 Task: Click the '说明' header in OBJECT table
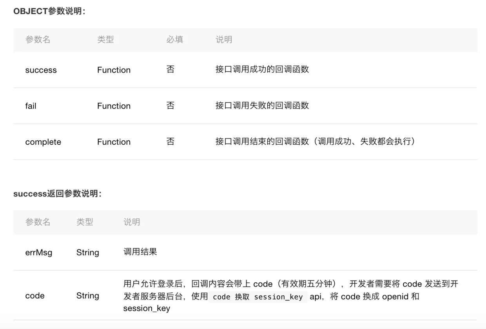[x=224, y=40]
